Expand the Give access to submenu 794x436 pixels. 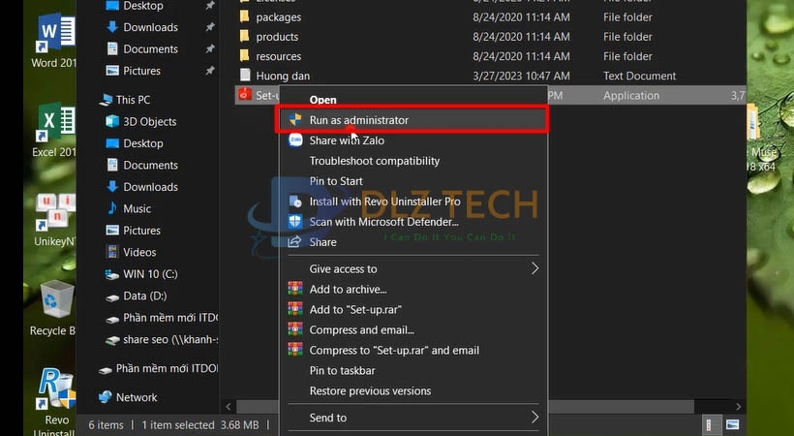pos(413,268)
